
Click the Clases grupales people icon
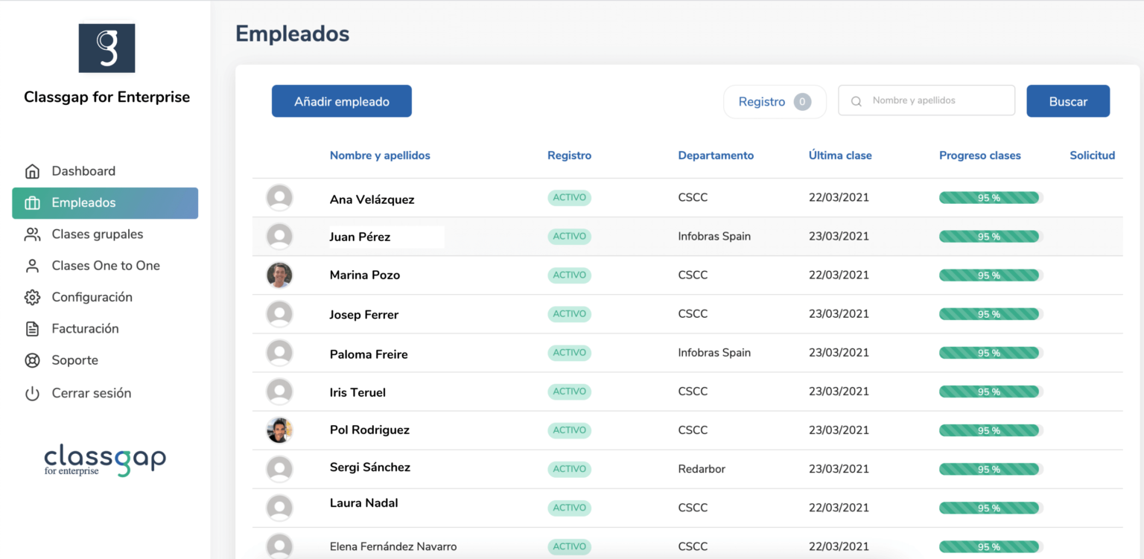(x=32, y=234)
